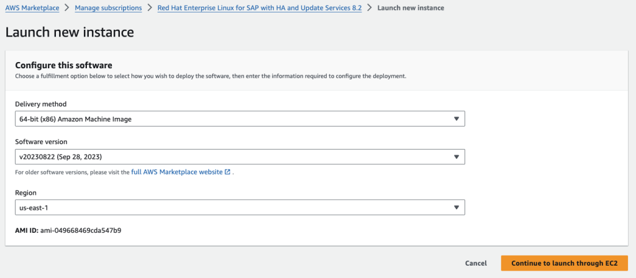Screen dimensions: 636x278
Task: Open Red Hat Enterprise Linux for SAP breadcrumb
Action: (260, 7)
